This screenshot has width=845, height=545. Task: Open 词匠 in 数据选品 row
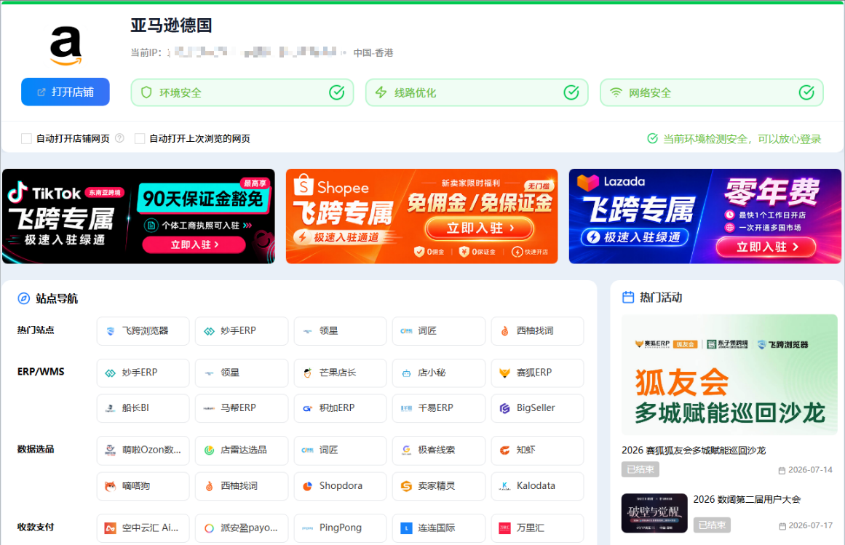click(x=340, y=450)
